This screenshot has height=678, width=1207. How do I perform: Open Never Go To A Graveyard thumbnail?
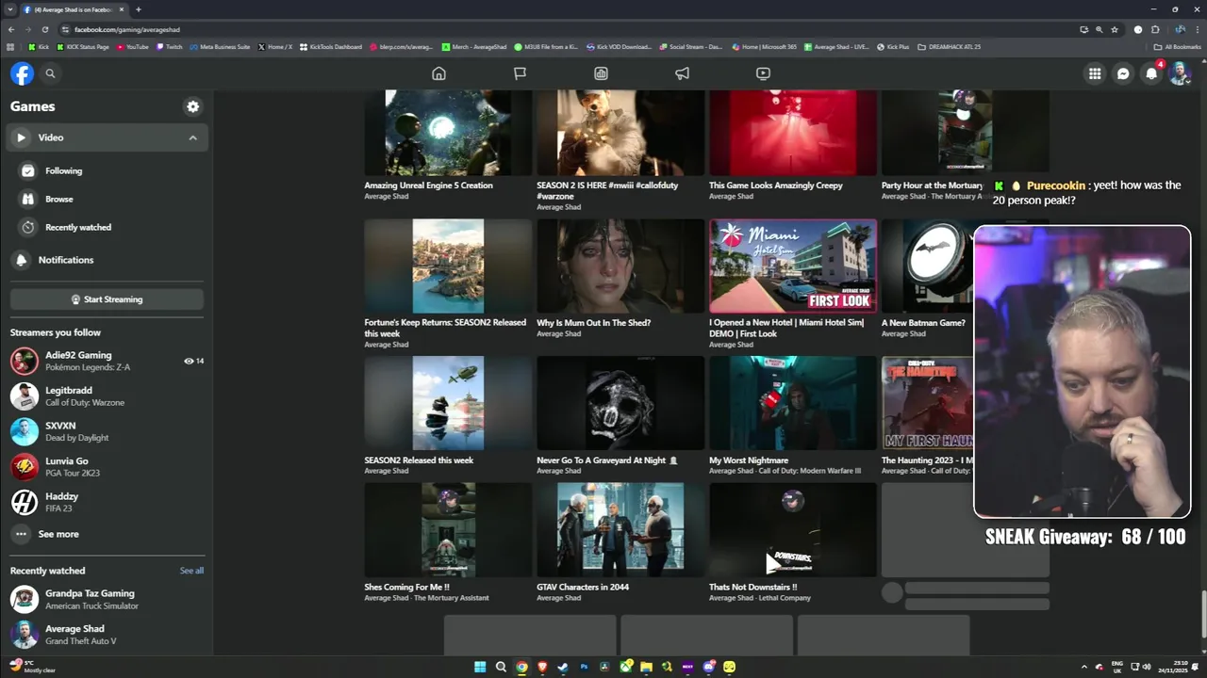tap(620, 403)
